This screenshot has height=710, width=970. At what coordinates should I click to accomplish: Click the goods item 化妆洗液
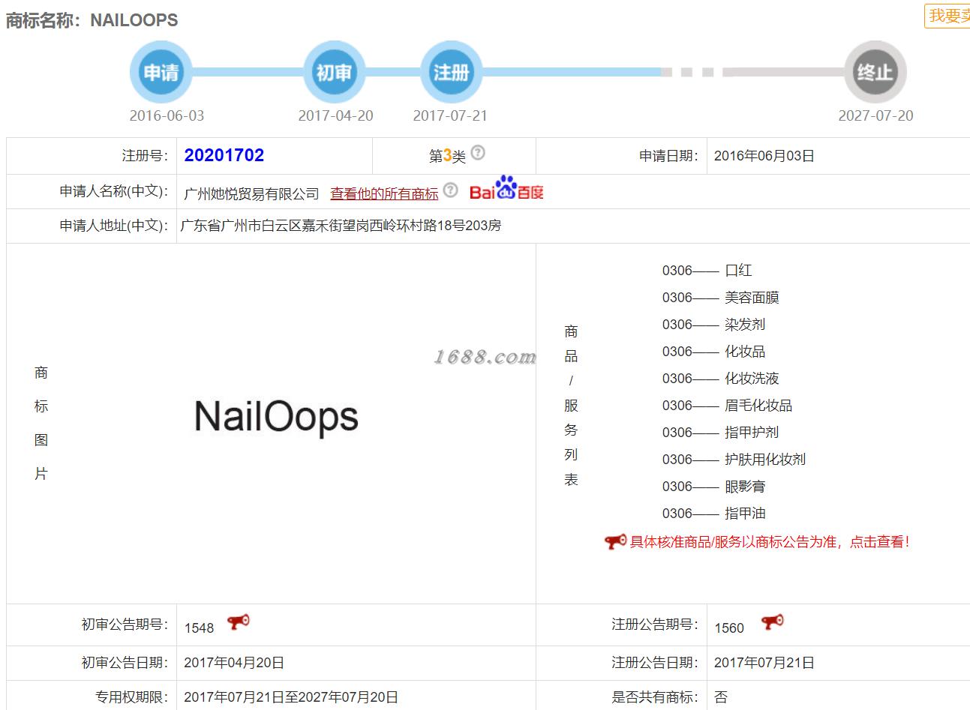point(752,379)
